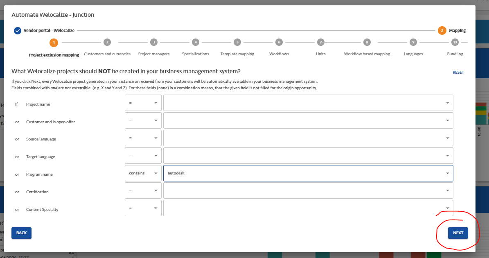
Task: Expand the Content Specialty value combo box
Action: [x=308, y=208]
